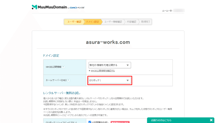Open the WHOIS公開情報 help icon
216x123 pixels.
(63, 67)
